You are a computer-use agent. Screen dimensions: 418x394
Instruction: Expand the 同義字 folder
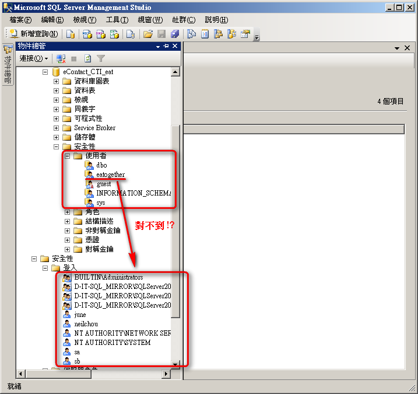point(56,110)
